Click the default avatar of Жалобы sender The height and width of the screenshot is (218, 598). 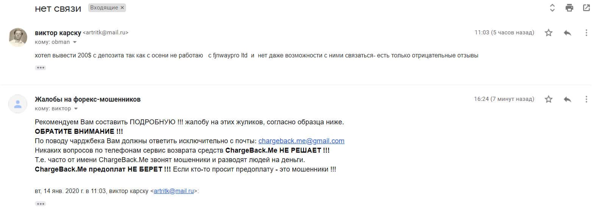click(x=18, y=104)
